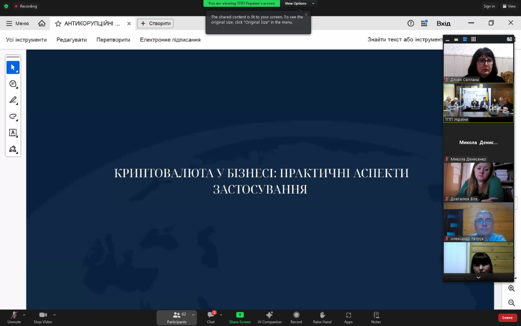
Task: Expand the View Options dropdown
Action: 299,4
